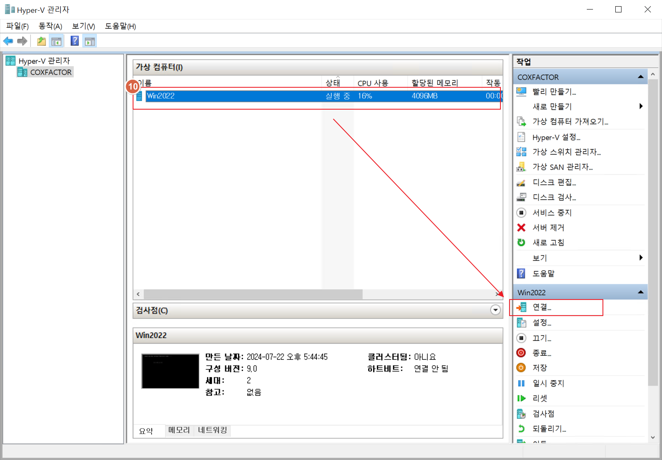Open the 도움말(H) menu
Image resolution: width=662 pixels, height=460 pixels.
[120, 26]
